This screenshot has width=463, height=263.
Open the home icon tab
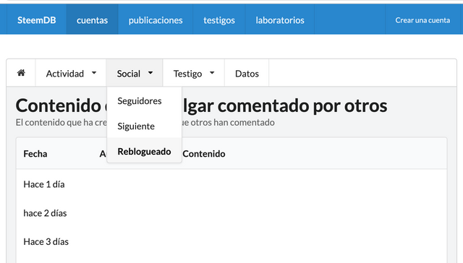point(21,73)
